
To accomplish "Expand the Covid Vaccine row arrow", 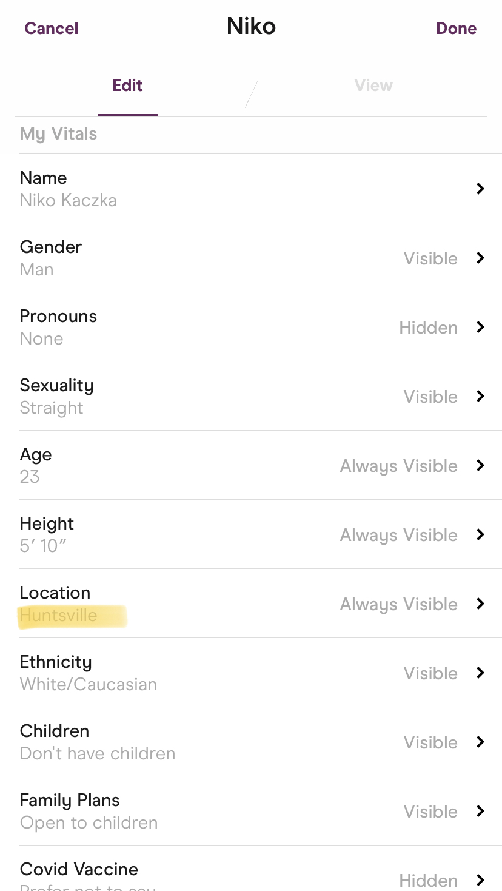I will pos(480,880).
